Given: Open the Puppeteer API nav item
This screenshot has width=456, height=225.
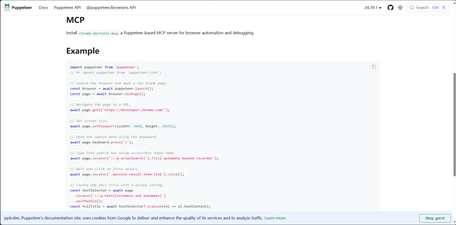Looking at the screenshot, I should pyautogui.click(x=67, y=8).
